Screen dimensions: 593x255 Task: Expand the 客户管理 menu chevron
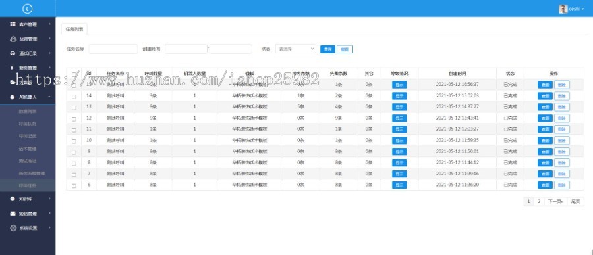[49, 24]
